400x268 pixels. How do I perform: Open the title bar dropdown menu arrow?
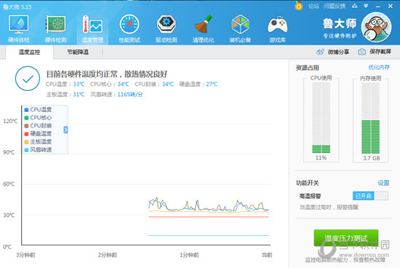[366, 6]
